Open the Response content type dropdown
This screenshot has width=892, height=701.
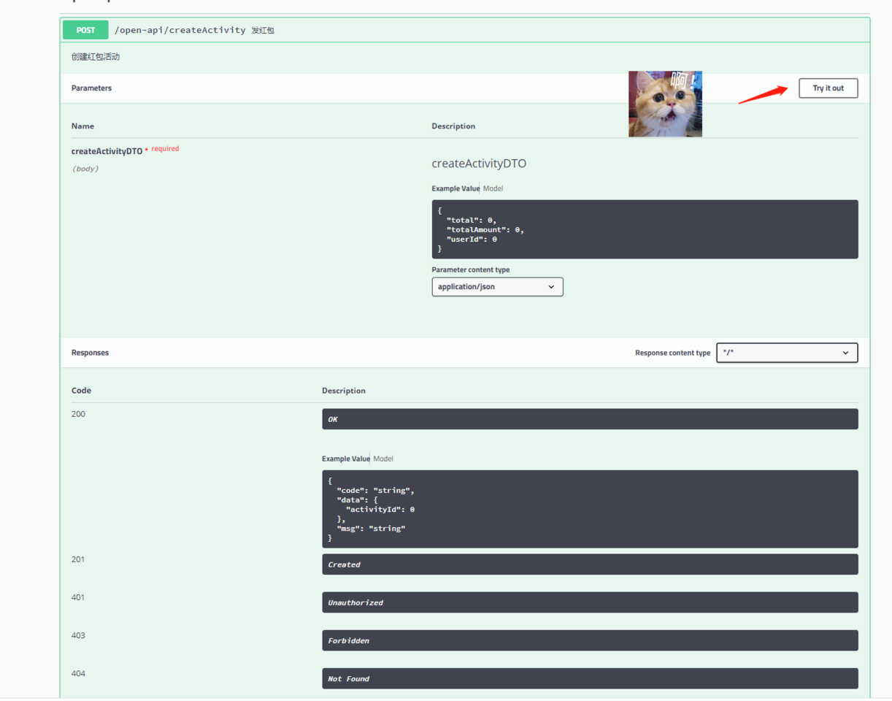point(787,353)
